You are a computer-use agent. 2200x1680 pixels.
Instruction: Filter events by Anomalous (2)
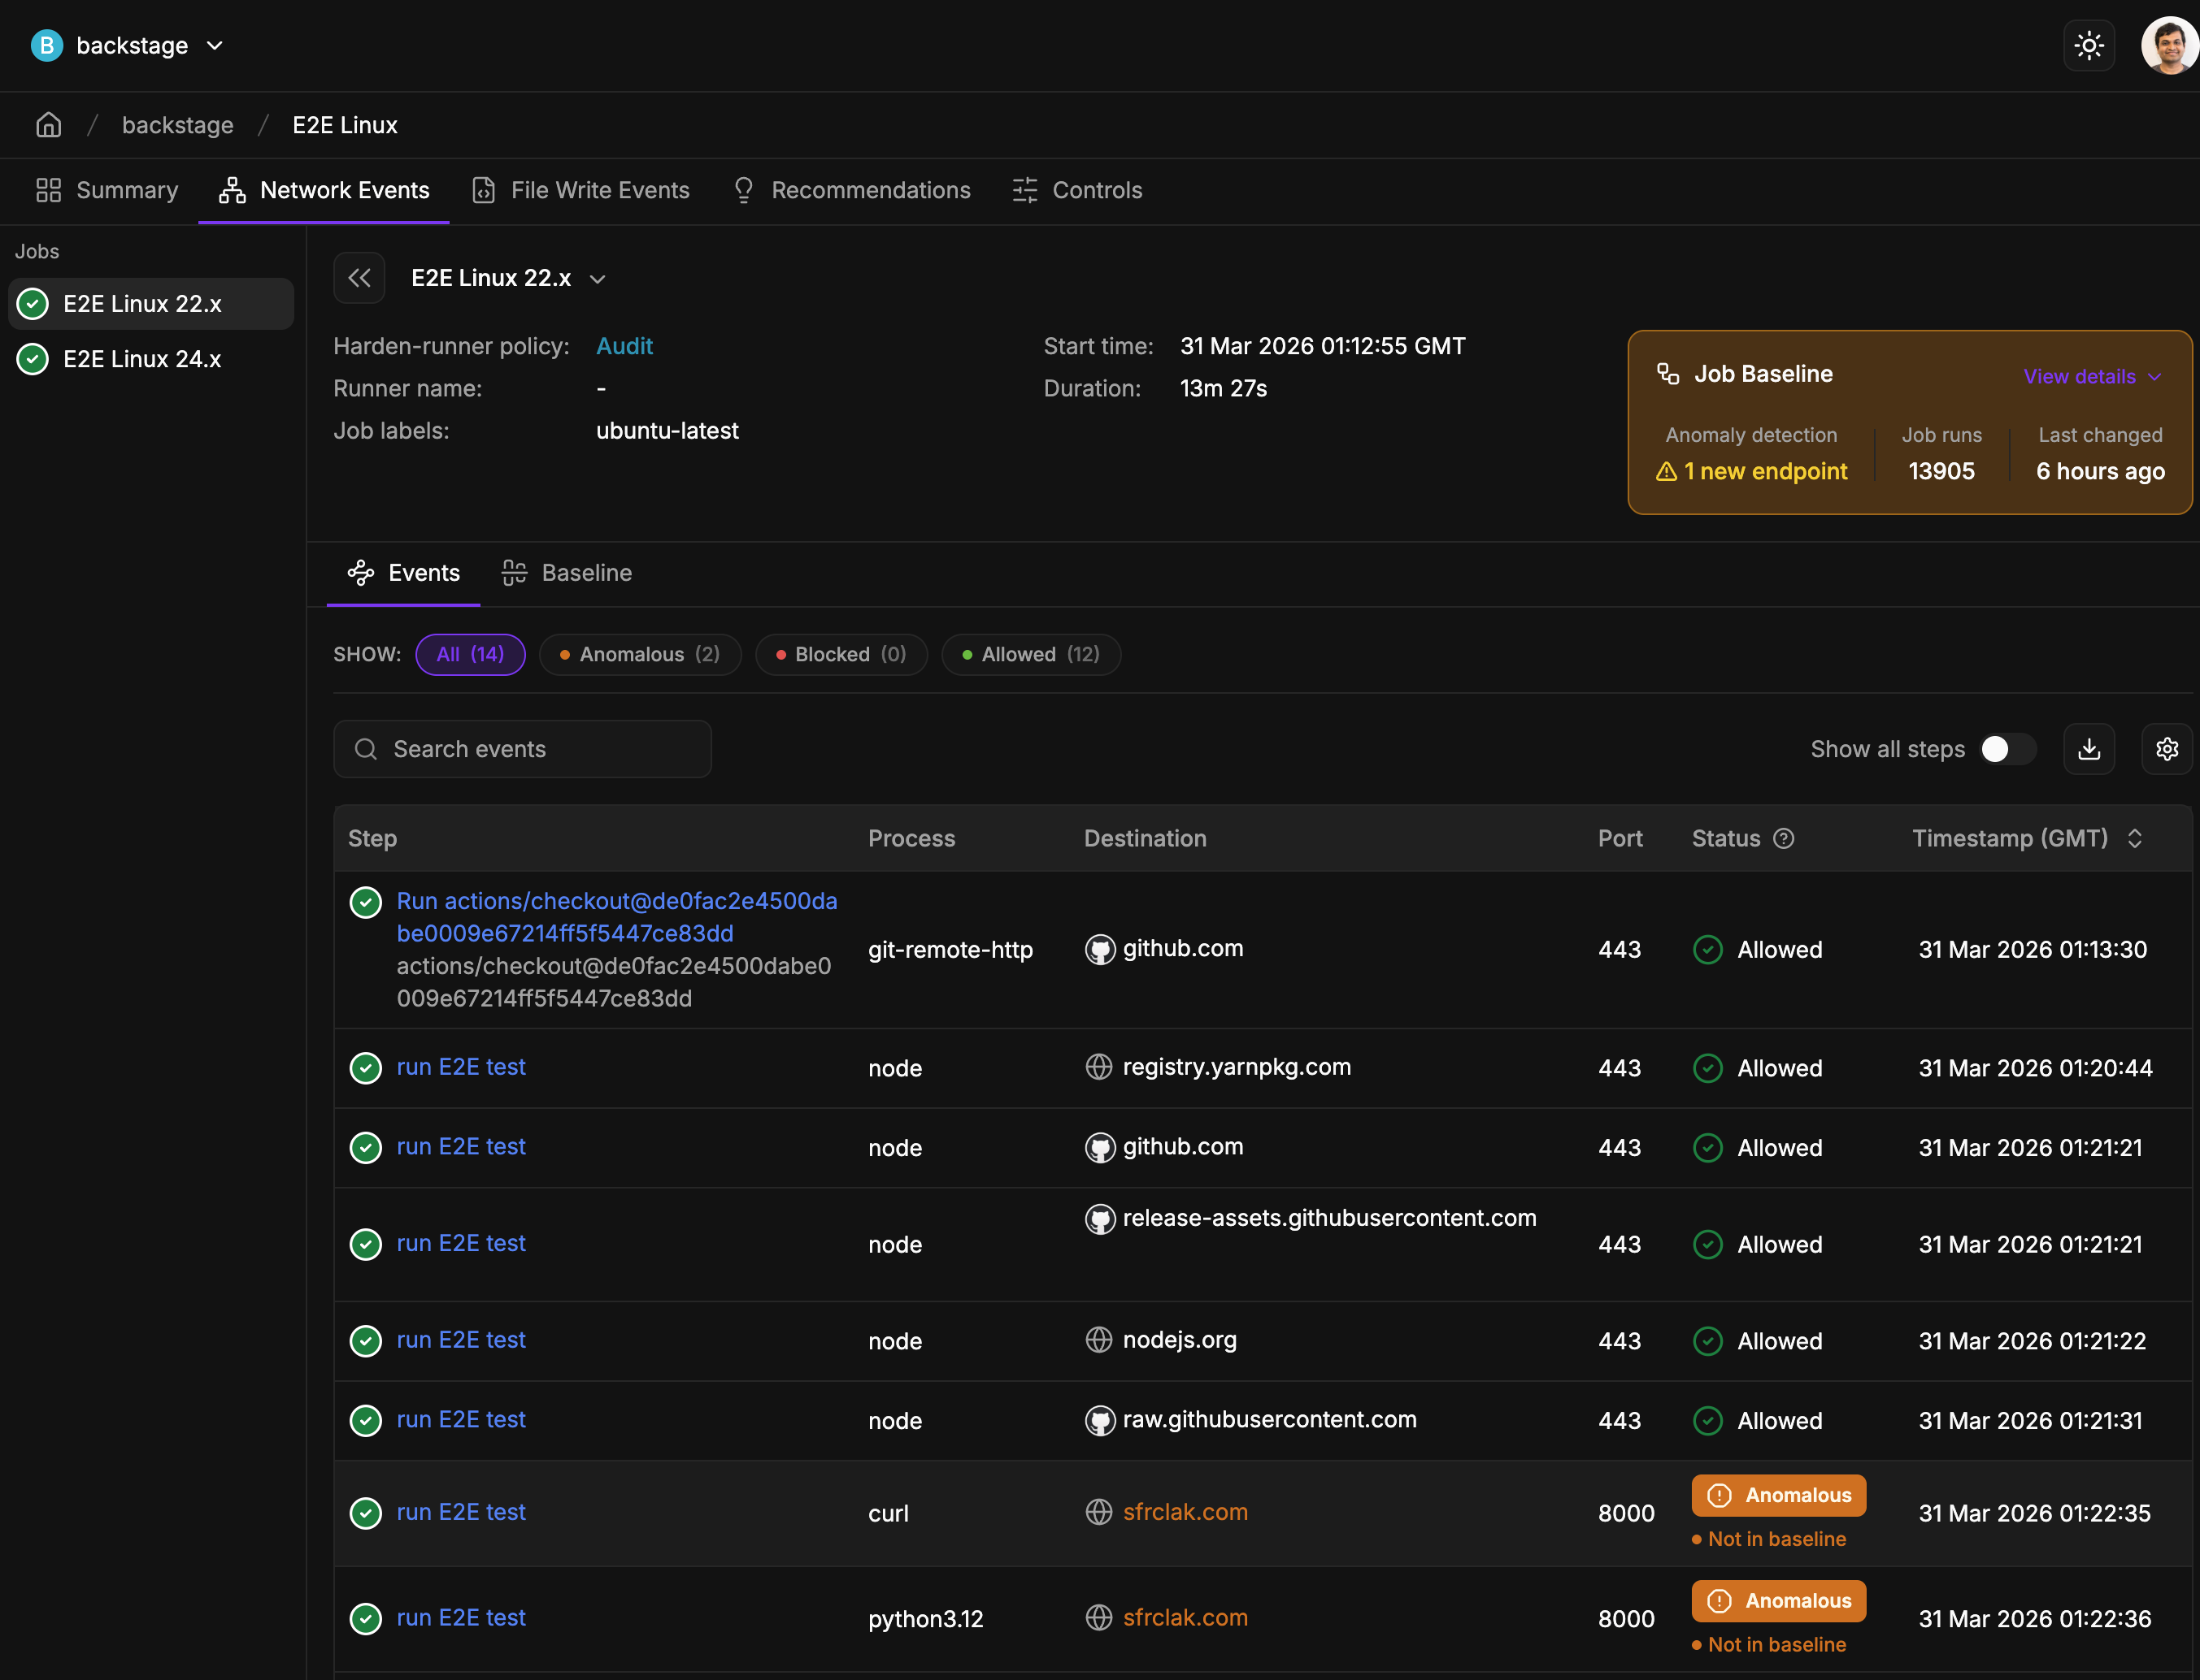640,655
